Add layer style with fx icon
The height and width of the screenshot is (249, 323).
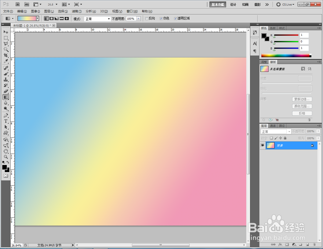(x=280, y=244)
